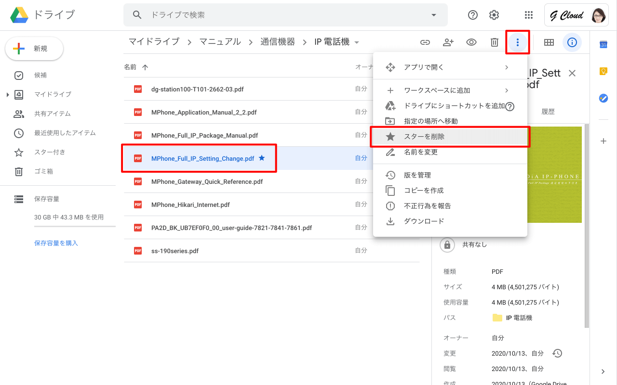Click PDF icon of ss-190series.pdf

tap(138, 251)
